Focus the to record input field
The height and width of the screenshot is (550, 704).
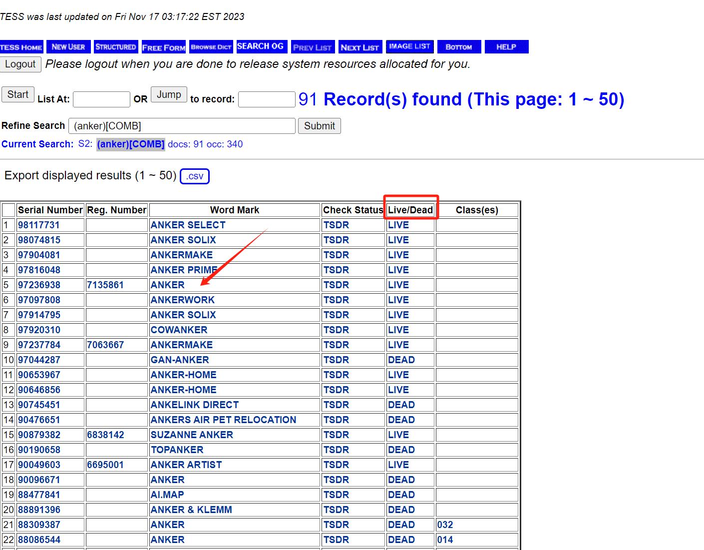[x=267, y=99]
